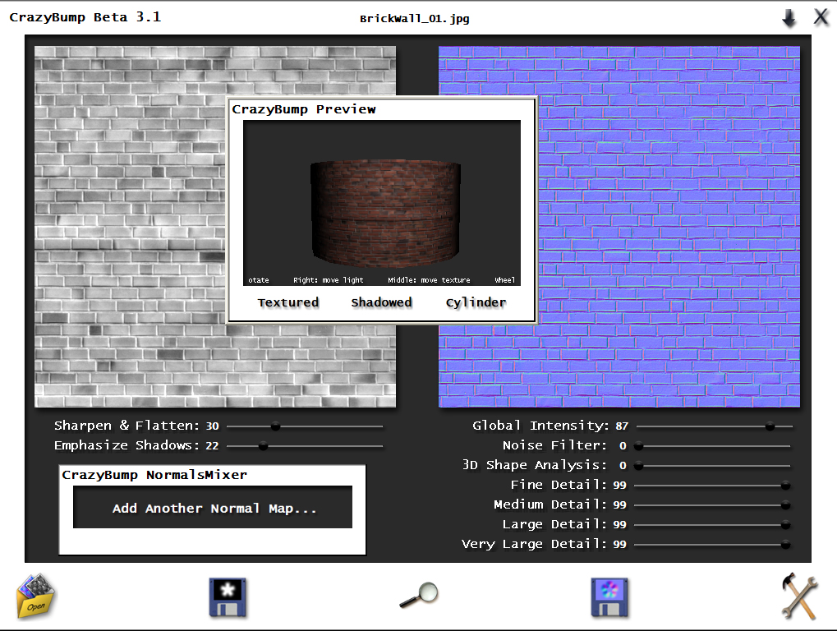837x631 pixels.
Task: Click the Sharpen & Flatten value 30
Action: (x=213, y=426)
